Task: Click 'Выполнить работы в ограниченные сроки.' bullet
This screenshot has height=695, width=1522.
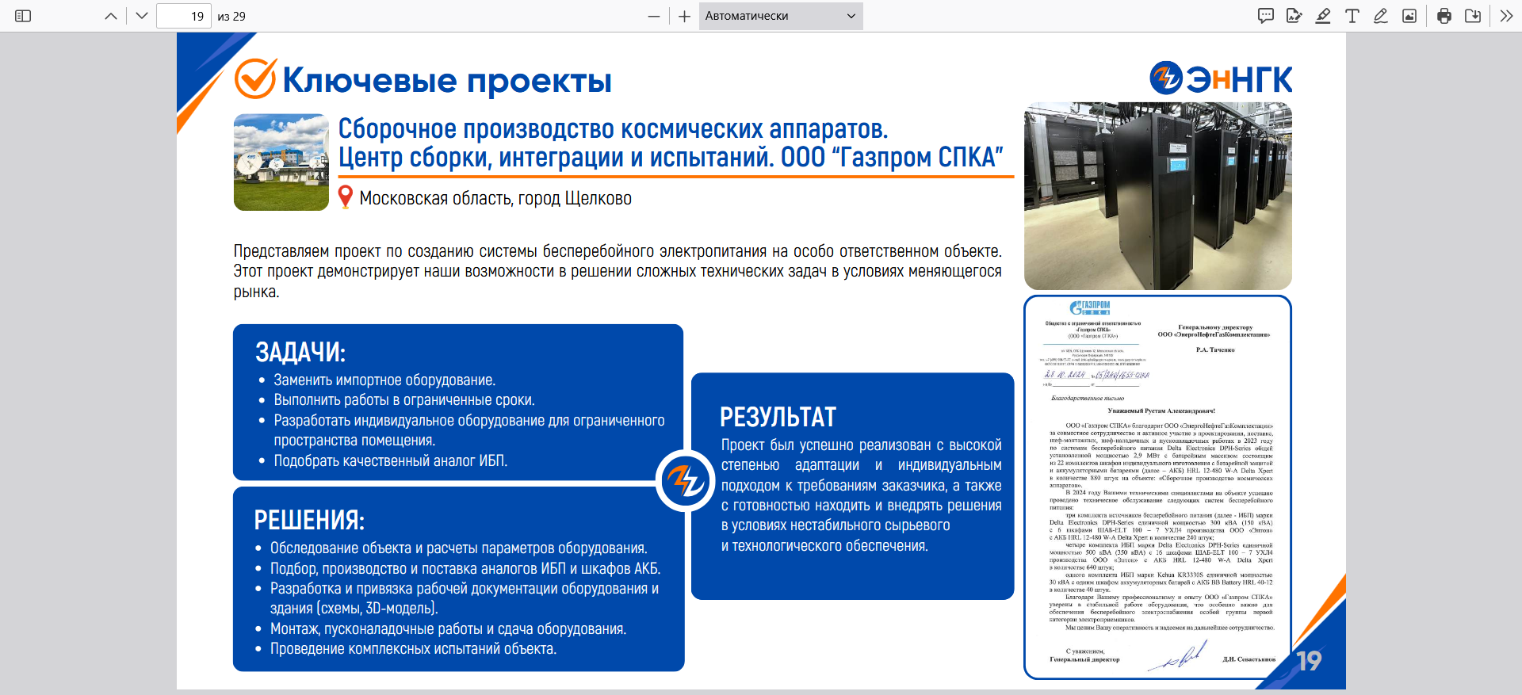Action: click(x=404, y=400)
